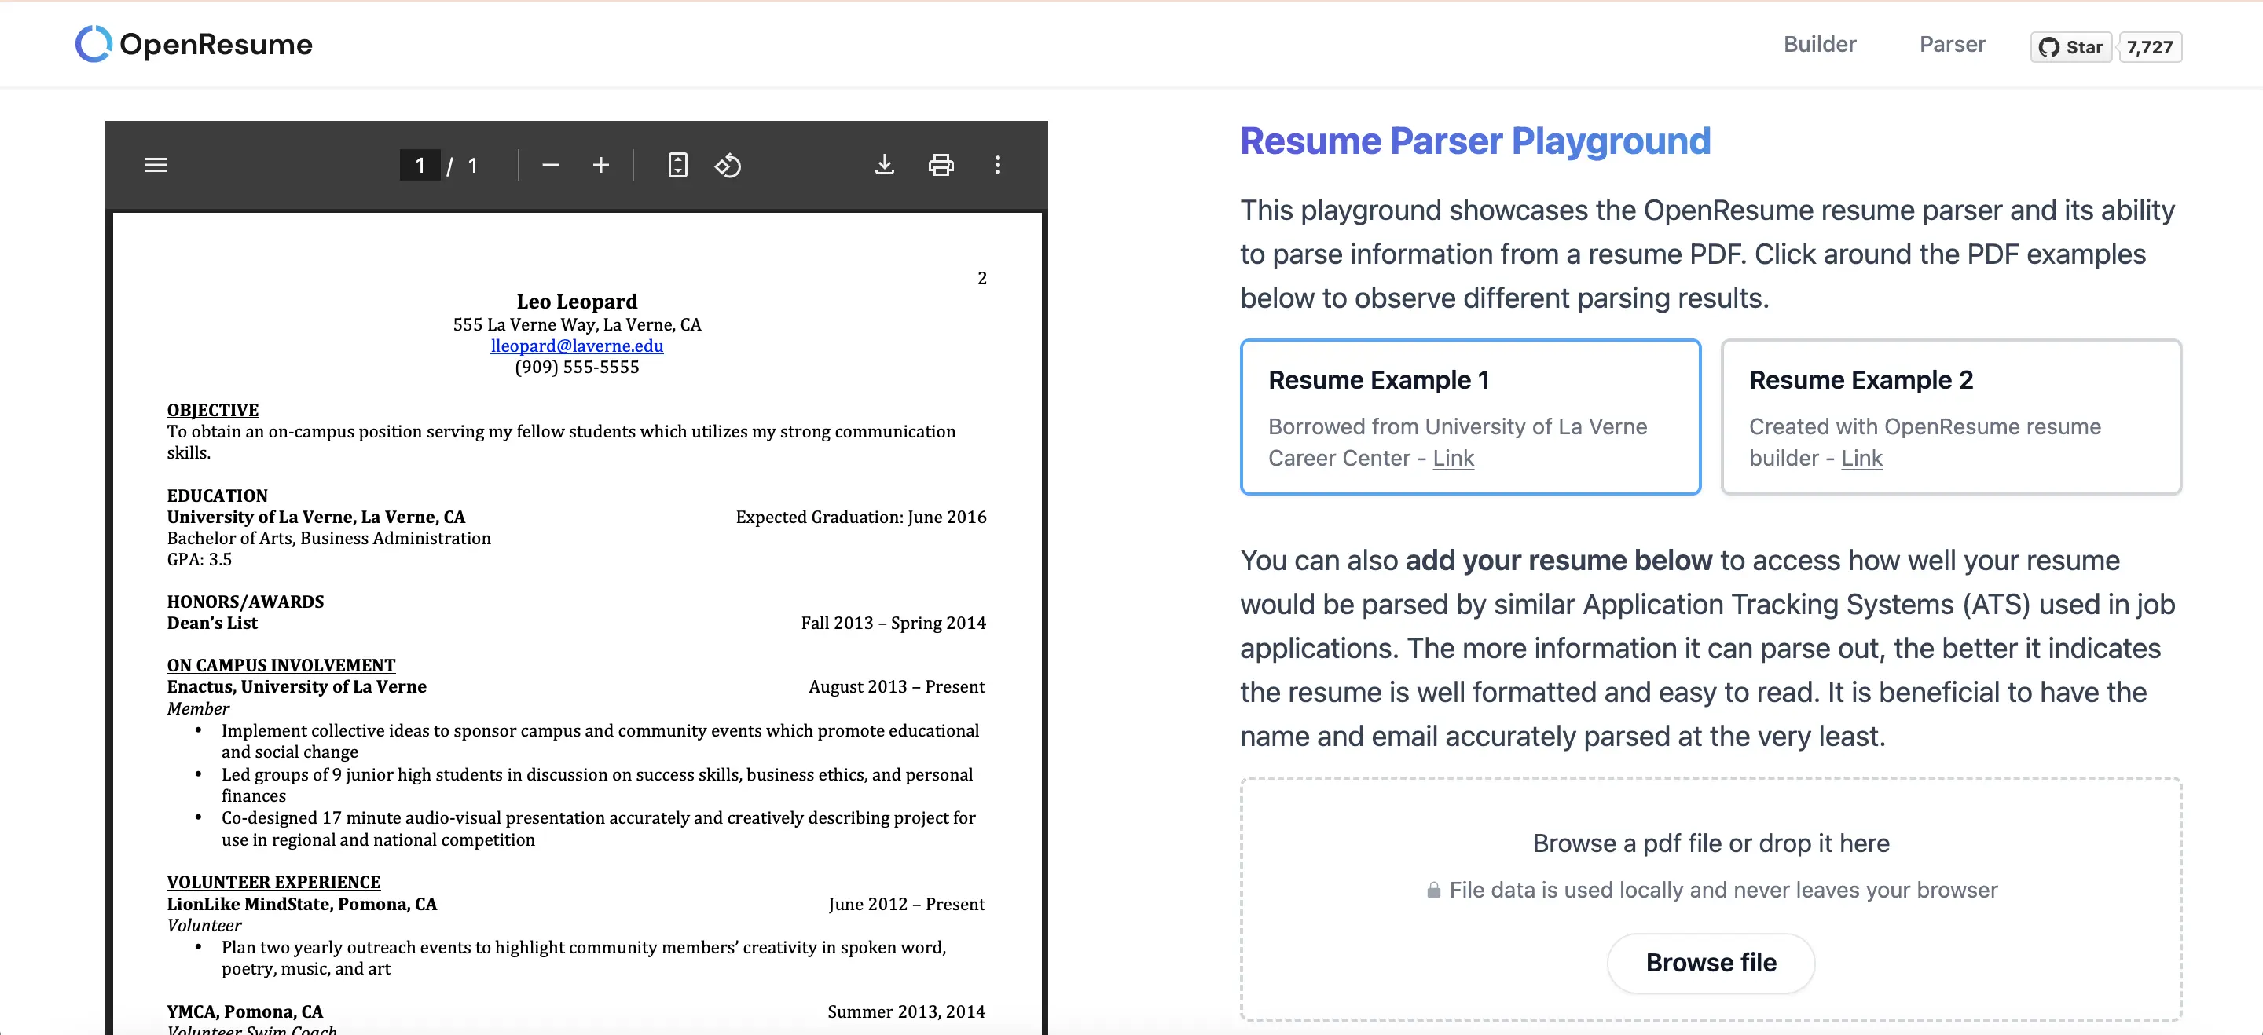The width and height of the screenshot is (2263, 1035).
Task: Click the lock icon beside file data notice
Action: click(x=1434, y=891)
